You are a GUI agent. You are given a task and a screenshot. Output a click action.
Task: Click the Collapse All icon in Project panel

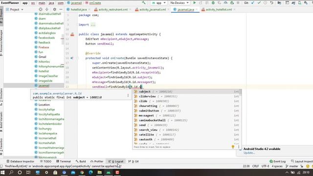point(47,9)
